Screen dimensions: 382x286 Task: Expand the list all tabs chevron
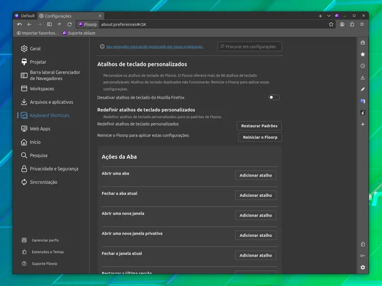329,16
